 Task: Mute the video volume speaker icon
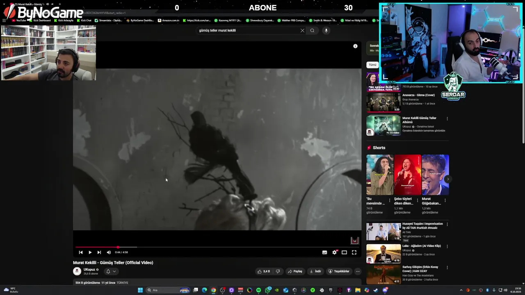pos(109,252)
